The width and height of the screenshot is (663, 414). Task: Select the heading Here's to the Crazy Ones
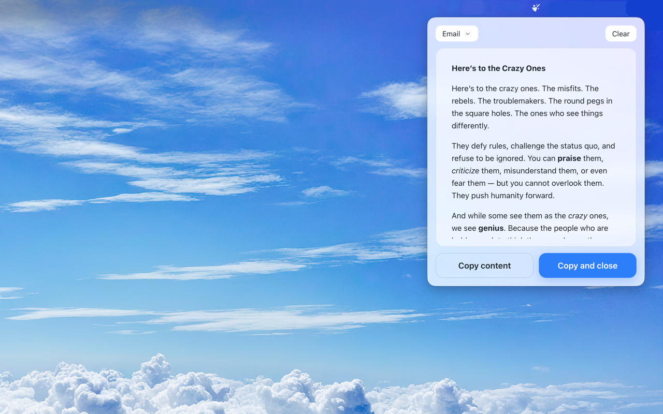[498, 68]
